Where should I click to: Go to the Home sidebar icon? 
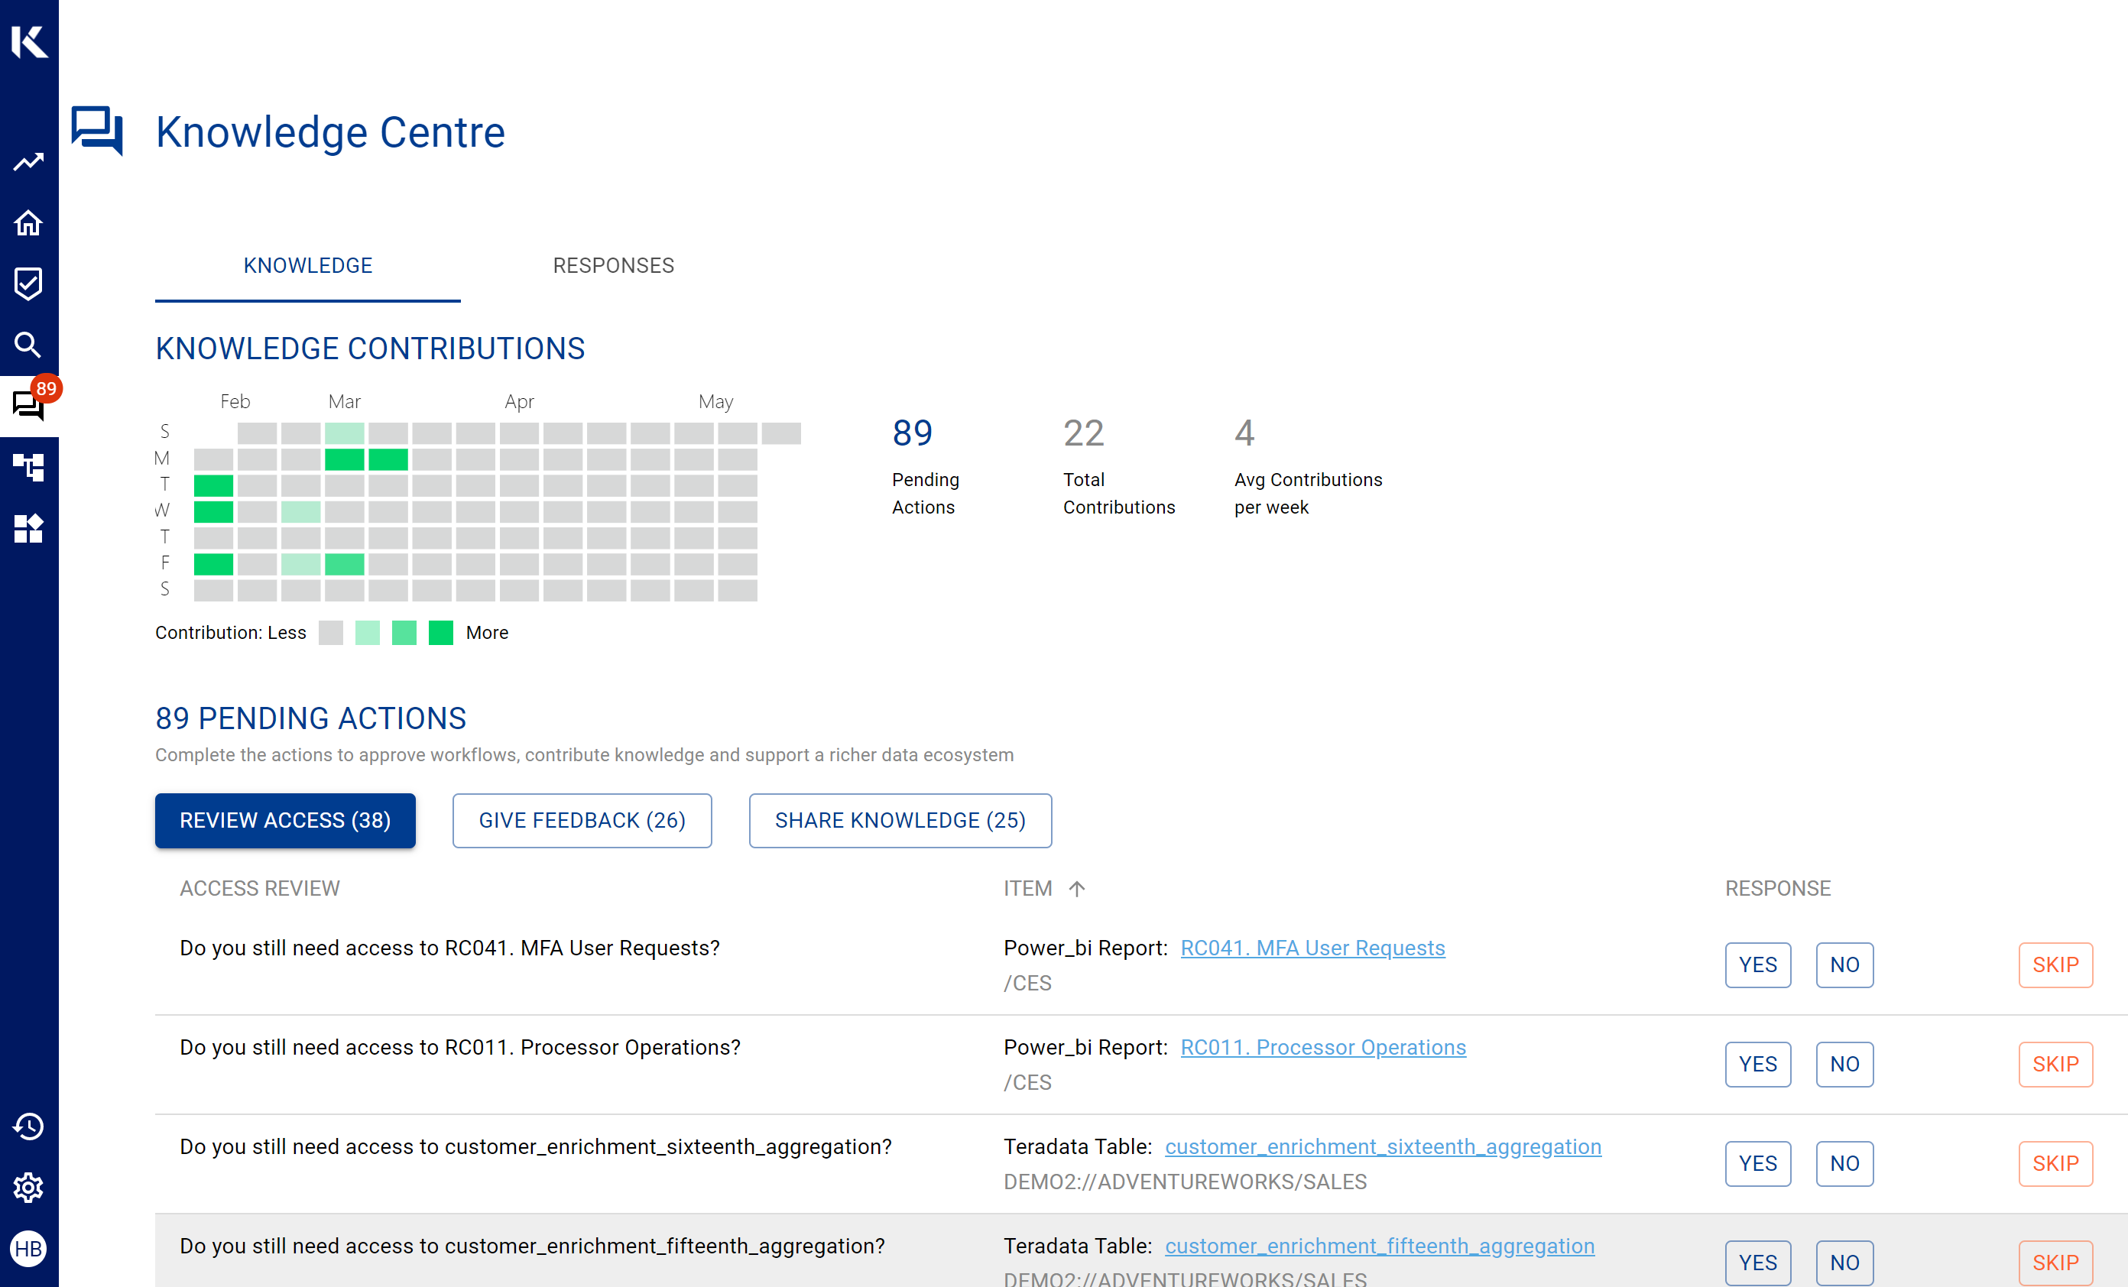[28, 223]
